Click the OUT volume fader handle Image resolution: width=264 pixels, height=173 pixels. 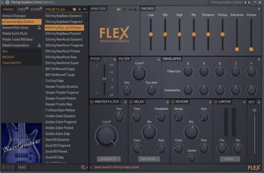click(x=255, y=110)
